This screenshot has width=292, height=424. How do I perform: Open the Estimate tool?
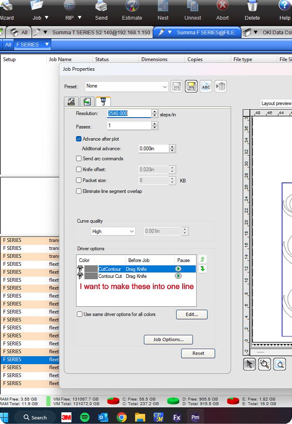click(132, 7)
